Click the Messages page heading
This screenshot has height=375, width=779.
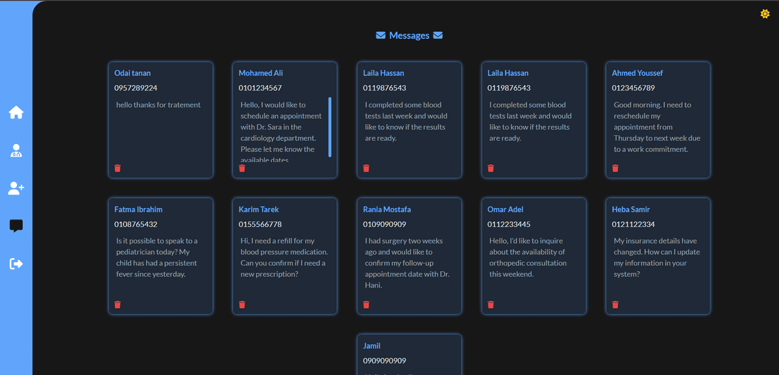[x=409, y=36]
